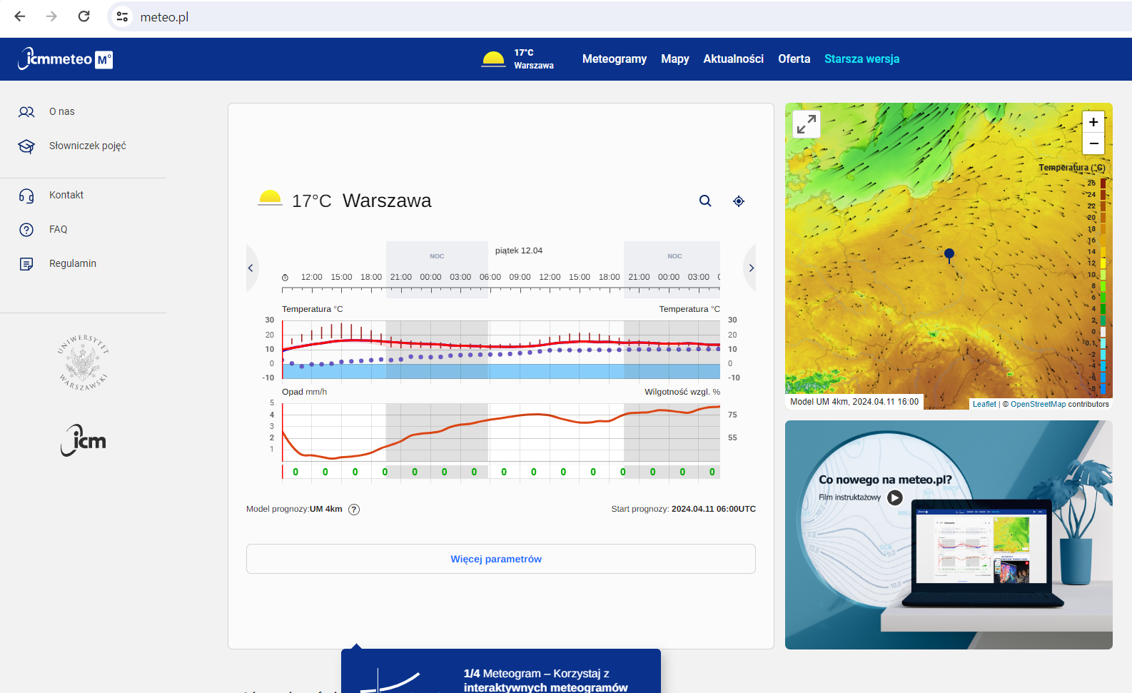Go to Starsza wersja link
1132x693 pixels.
(x=861, y=59)
